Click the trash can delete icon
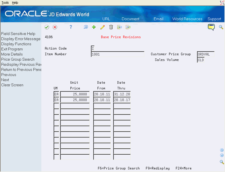225x172 pixels. click(x=111, y=27)
